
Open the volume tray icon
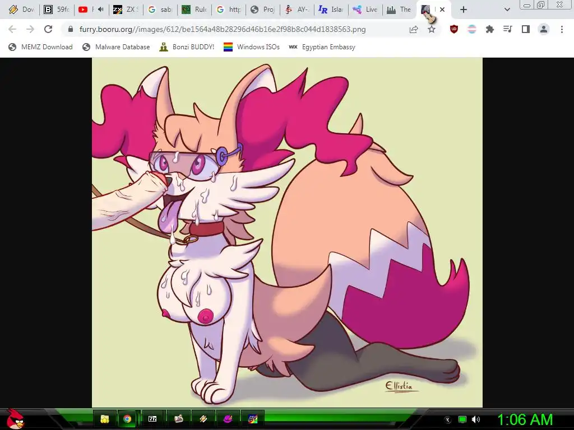(x=476, y=419)
